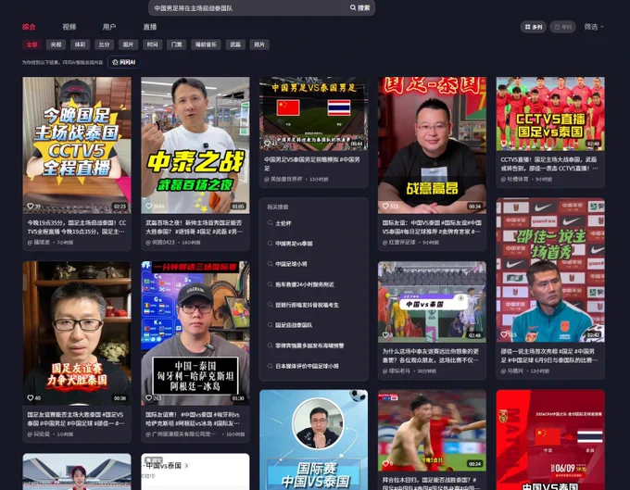This screenshot has height=490, width=630.
Task: Click the heart icon on 中泰之战 video
Action: (148, 206)
